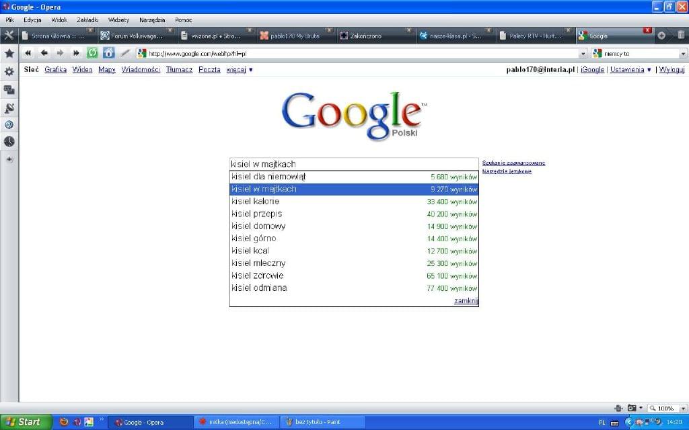
Task: Click the PL language indicator in tray
Action: 602,423
